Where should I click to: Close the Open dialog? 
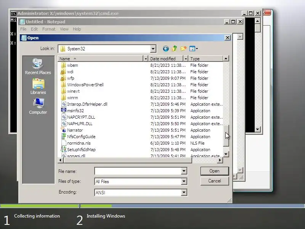pyautogui.click(x=227, y=37)
